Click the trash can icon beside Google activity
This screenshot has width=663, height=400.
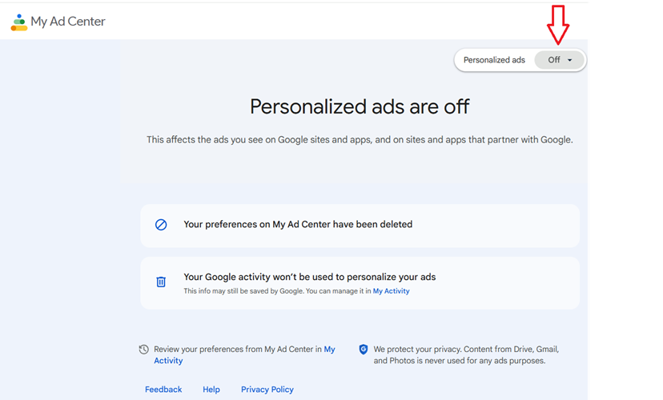pos(161,282)
